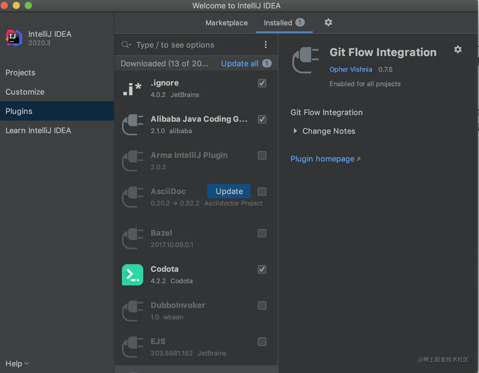Enable the AsciiDoc plugin checkbox
This screenshot has height=373, width=479.
tap(262, 191)
